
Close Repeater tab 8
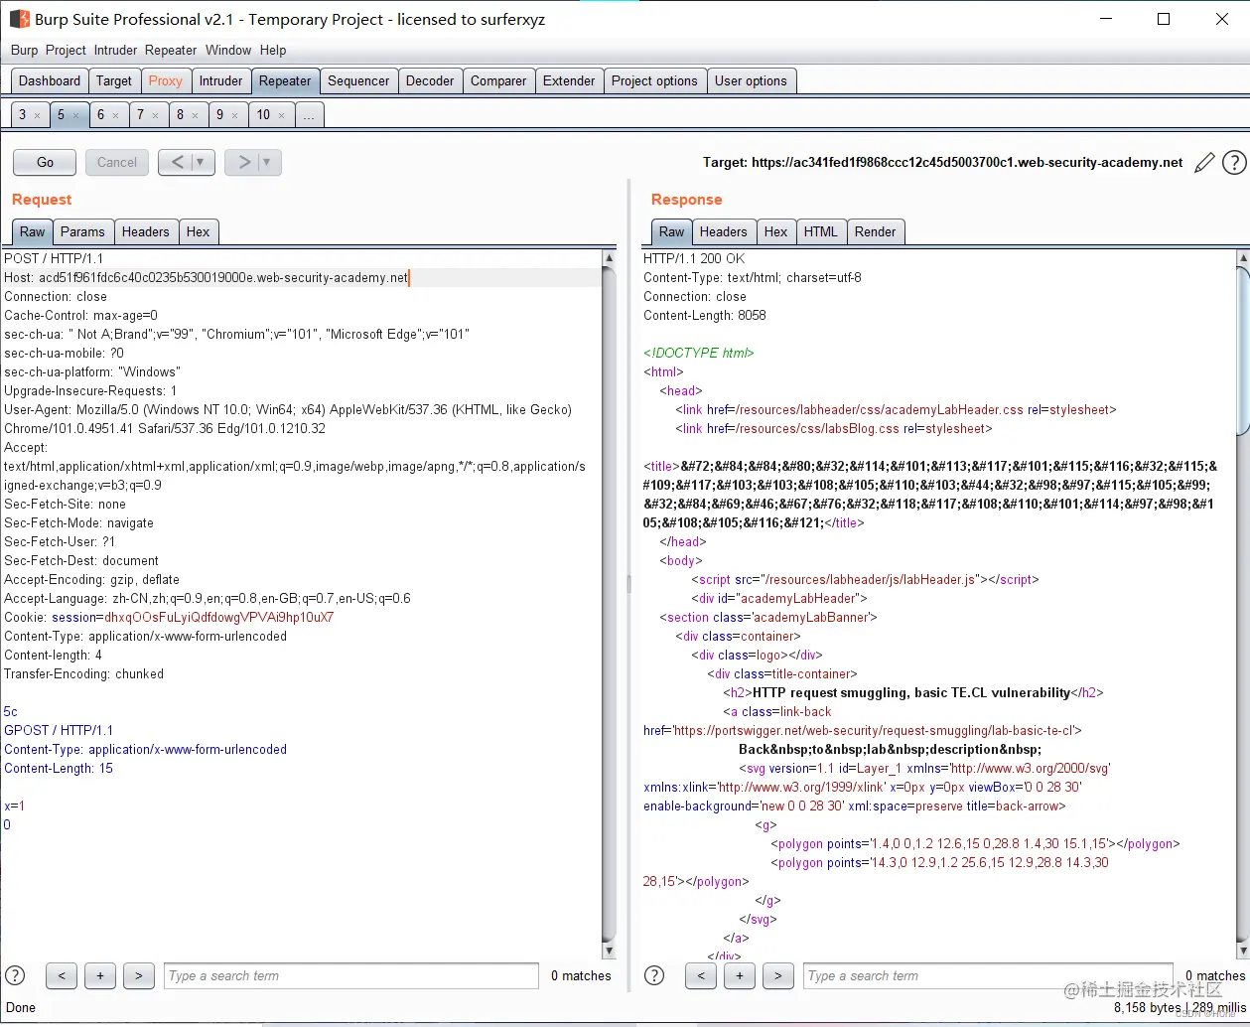click(x=195, y=115)
